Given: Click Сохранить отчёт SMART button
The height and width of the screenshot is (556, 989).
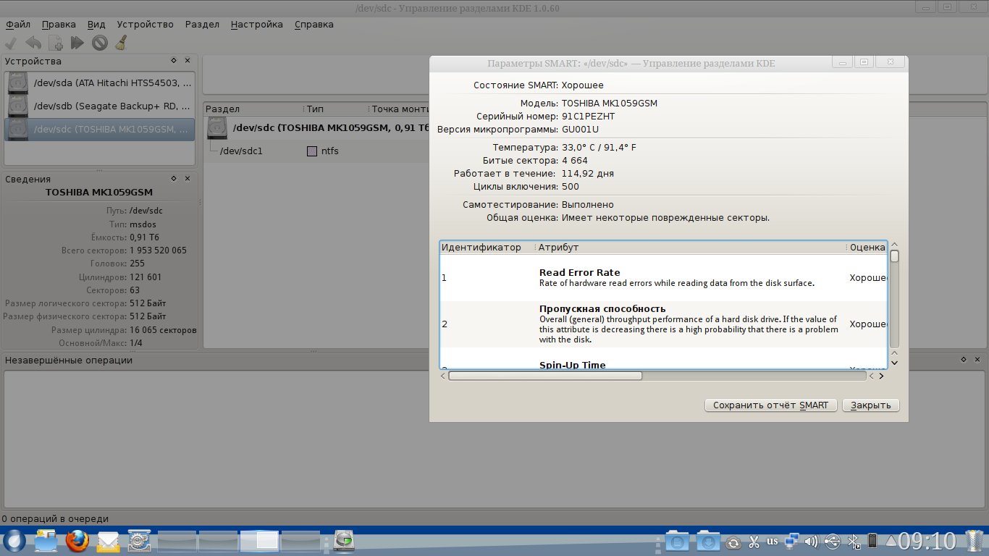Looking at the screenshot, I should click(x=770, y=405).
